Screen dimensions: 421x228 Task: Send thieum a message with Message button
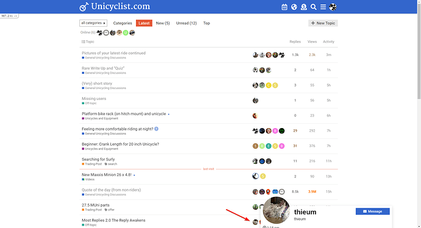(x=373, y=212)
